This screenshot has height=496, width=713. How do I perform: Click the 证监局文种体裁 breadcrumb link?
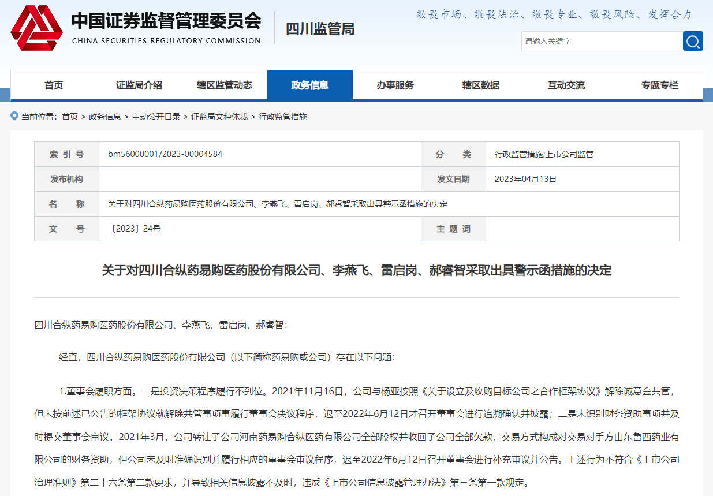coord(219,117)
